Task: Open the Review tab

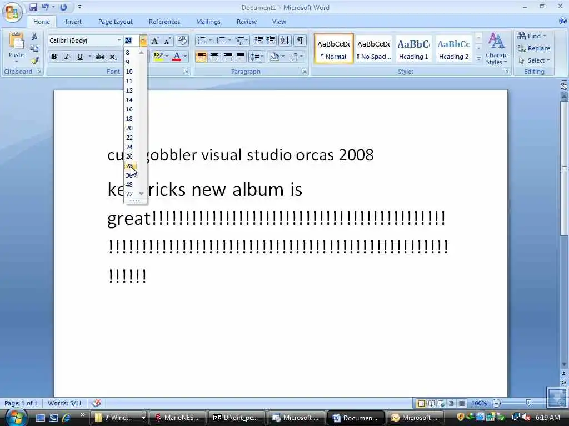Action: (x=247, y=22)
